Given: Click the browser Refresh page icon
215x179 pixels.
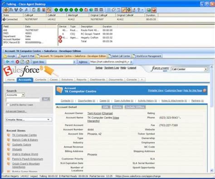Looking at the screenshot, I should 22,61.
